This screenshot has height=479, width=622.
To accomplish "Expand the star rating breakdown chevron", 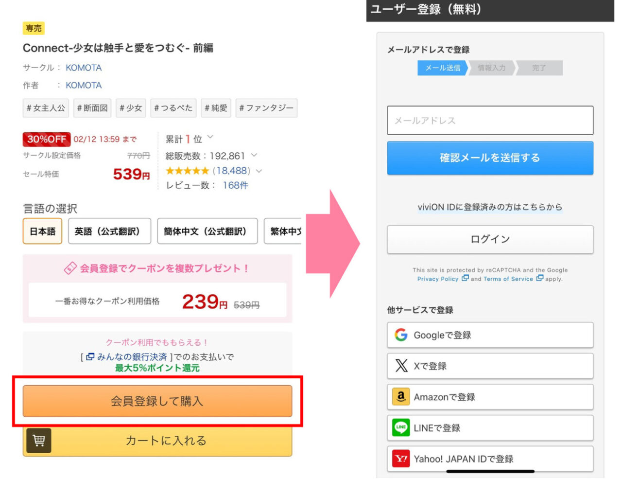I will click(259, 171).
